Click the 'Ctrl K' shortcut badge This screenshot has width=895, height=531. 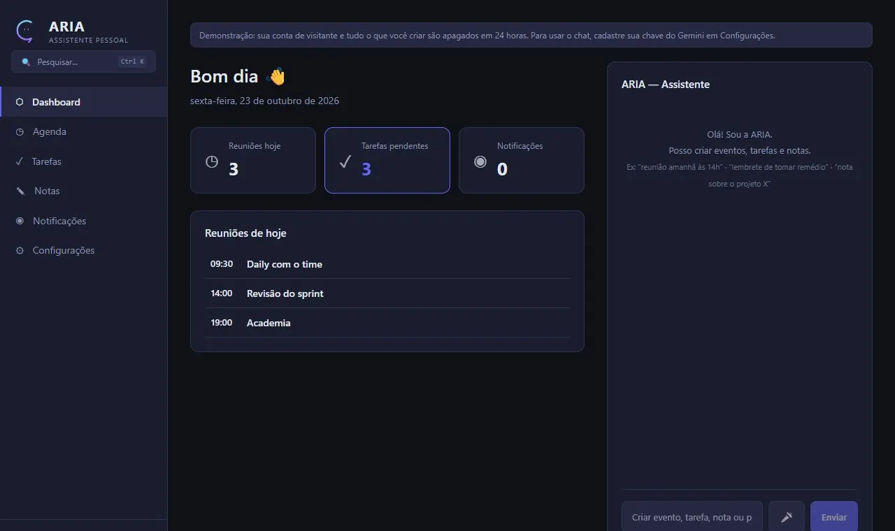(x=133, y=61)
